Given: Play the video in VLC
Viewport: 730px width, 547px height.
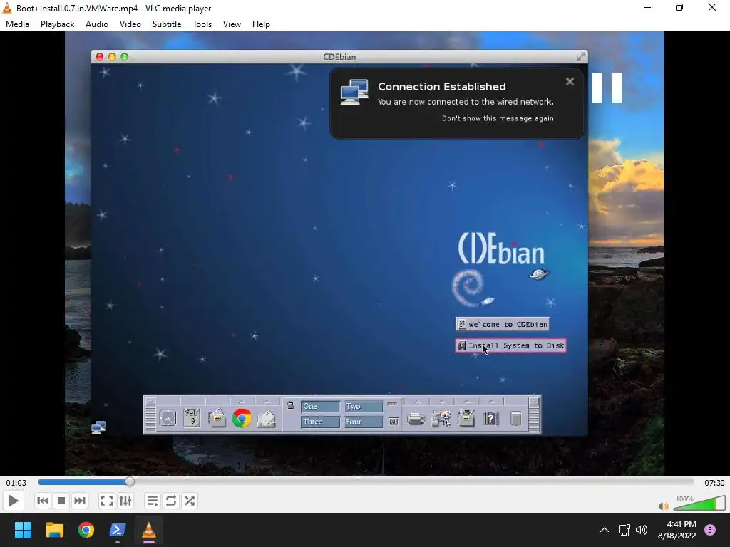Looking at the screenshot, I should 13,501.
